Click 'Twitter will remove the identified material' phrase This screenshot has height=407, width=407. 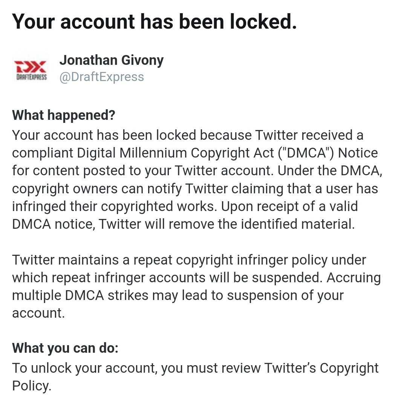point(226,224)
